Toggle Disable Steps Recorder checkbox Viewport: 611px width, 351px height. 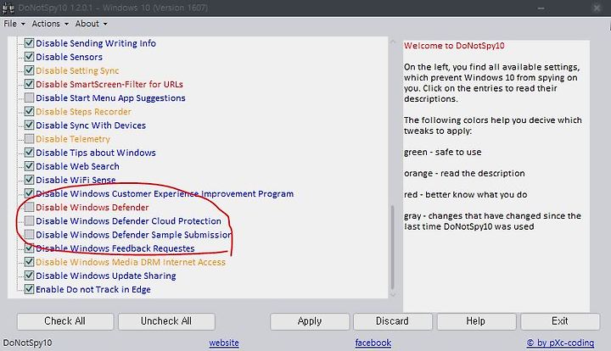click(29, 111)
